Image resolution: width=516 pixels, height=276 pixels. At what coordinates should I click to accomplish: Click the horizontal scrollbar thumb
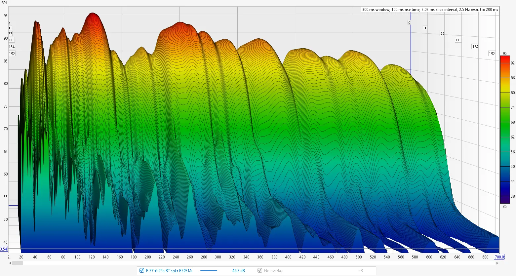(x=18, y=263)
